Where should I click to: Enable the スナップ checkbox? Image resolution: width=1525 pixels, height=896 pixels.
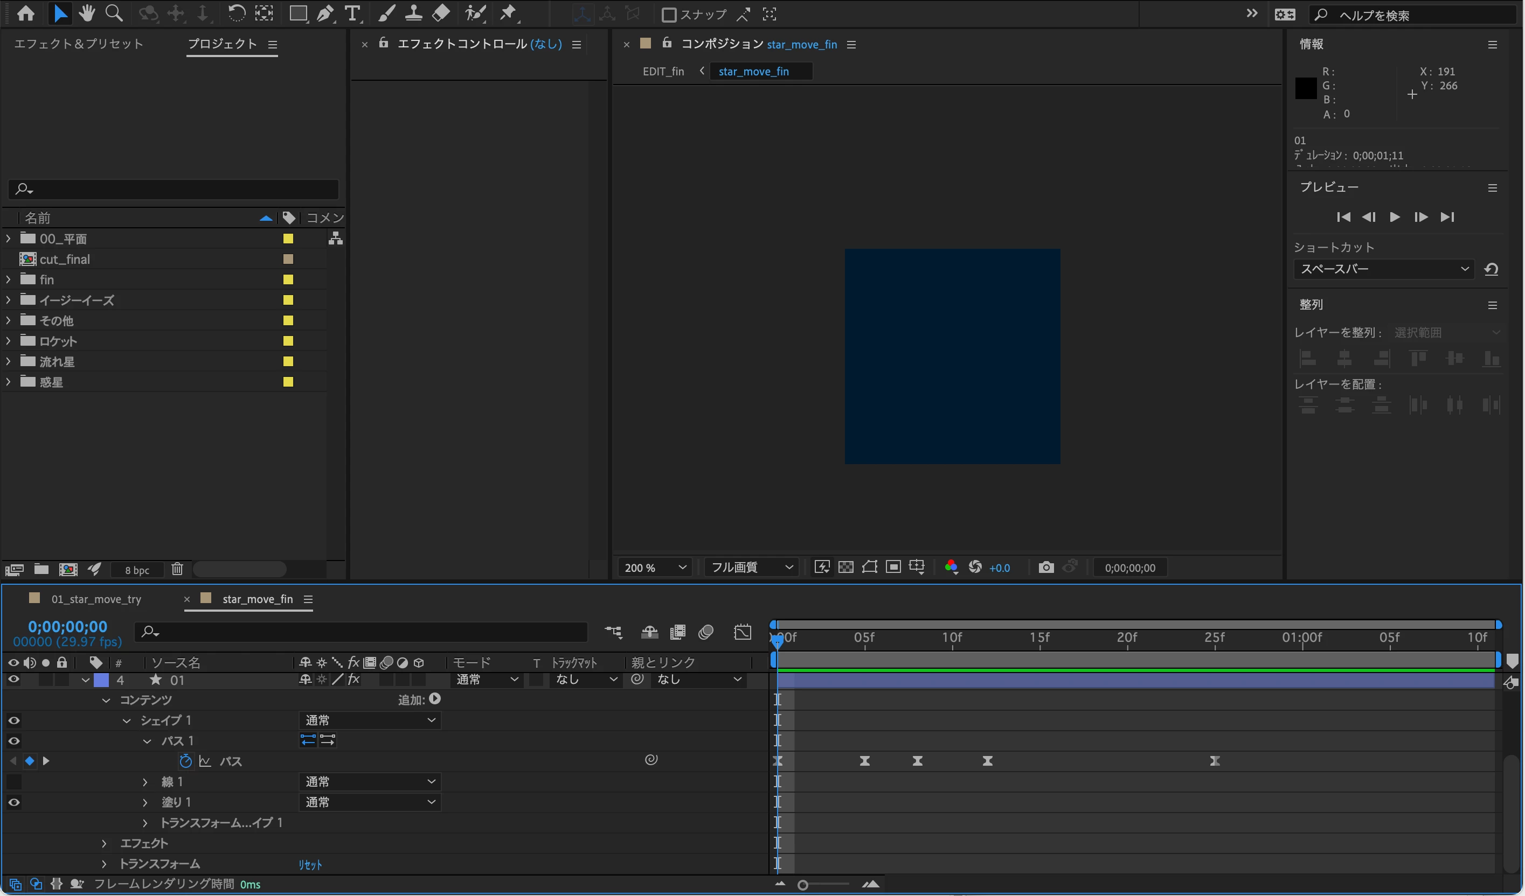click(x=669, y=15)
